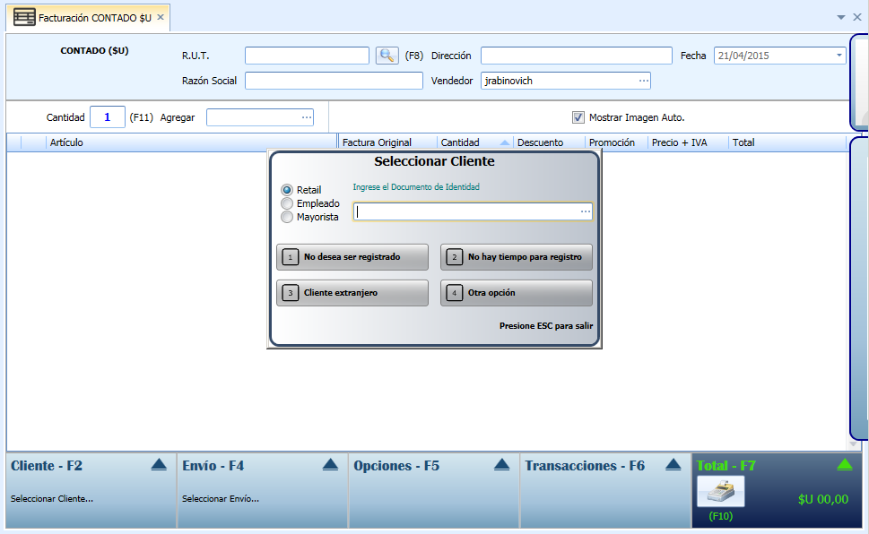This screenshot has height=534, width=869.
Task: Click the cash register icon in Total
Action: tap(720, 491)
